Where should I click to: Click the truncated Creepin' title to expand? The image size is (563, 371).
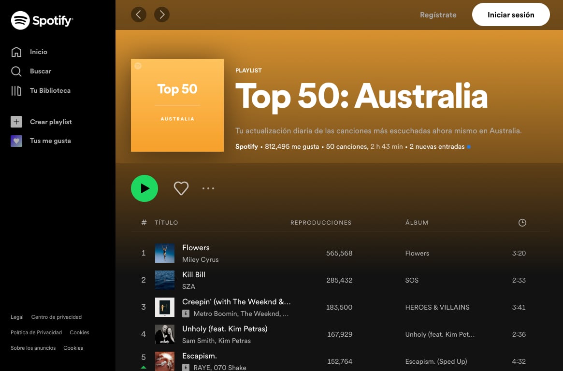pos(236,301)
